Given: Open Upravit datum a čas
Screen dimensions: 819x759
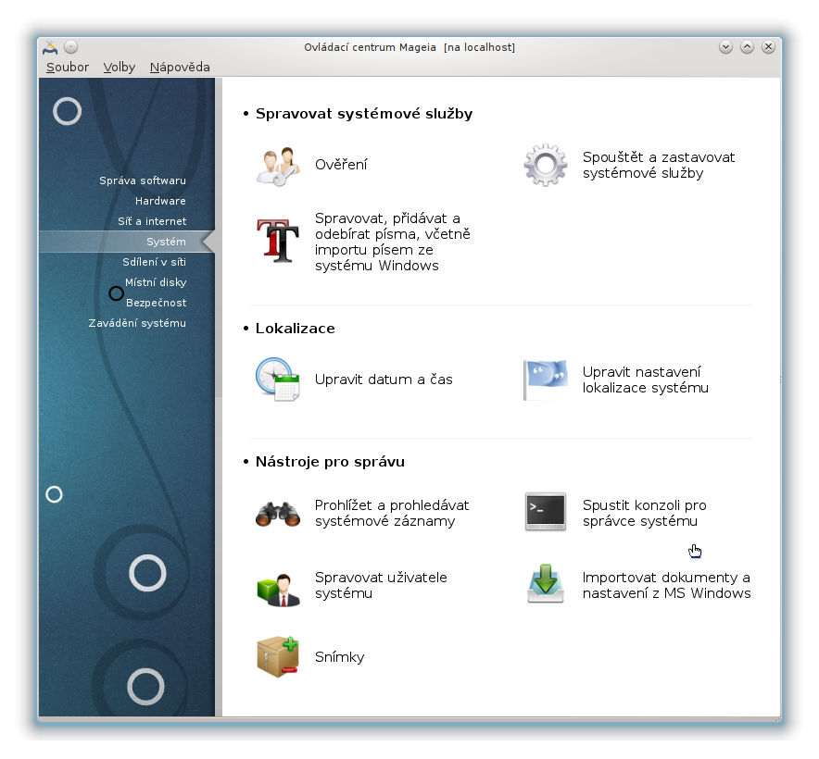Looking at the screenshot, I should (384, 379).
